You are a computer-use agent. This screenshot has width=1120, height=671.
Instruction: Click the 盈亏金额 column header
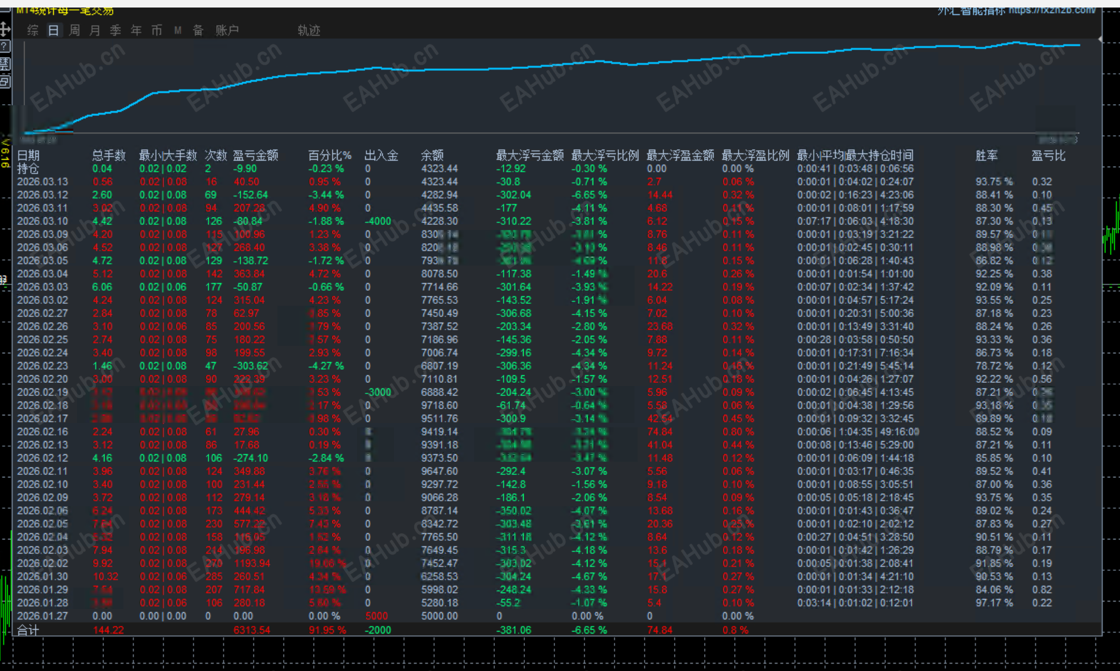click(256, 155)
